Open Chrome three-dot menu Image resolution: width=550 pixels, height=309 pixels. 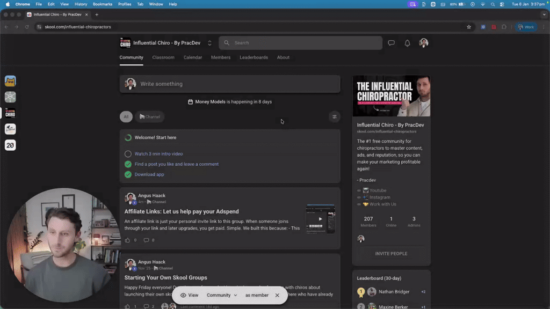(x=544, y=27)
